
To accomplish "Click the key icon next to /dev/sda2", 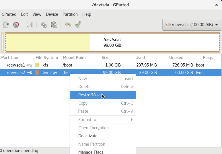I will coord(30,73).
